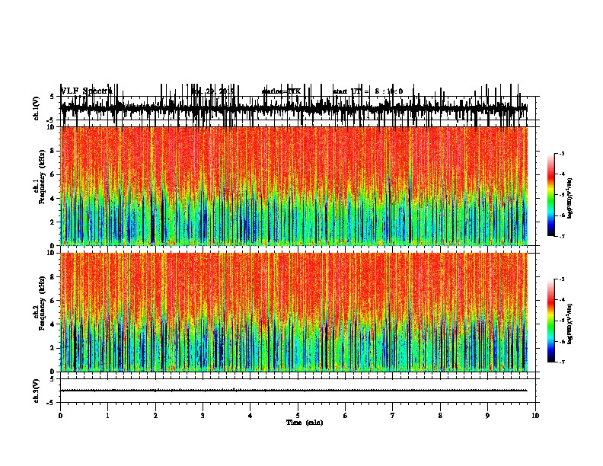
Task: Click the "2" kHz tick on ch.2 frequency axis
Action: [x=53, y=348]
